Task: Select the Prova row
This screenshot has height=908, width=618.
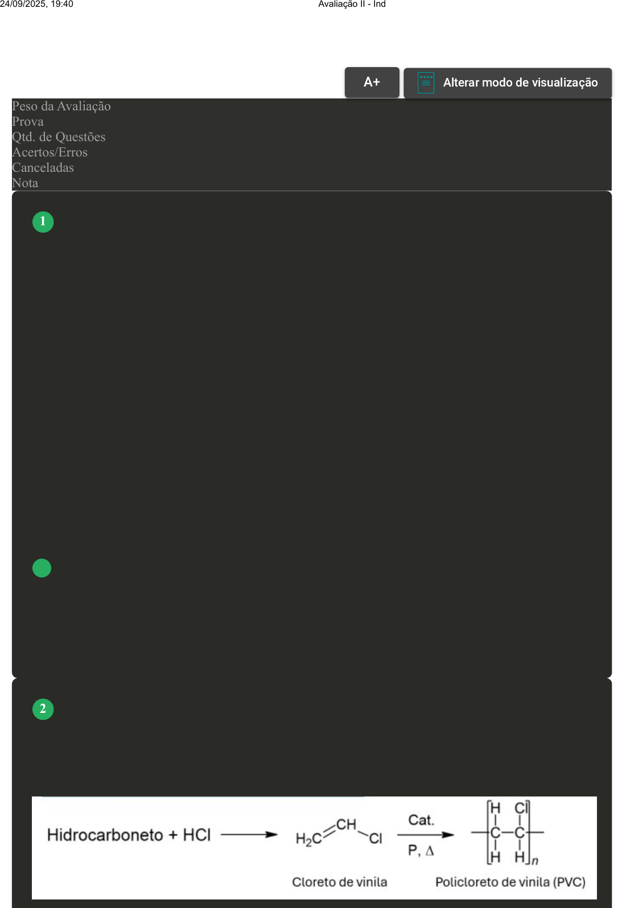Action: [x=28, y=122]
